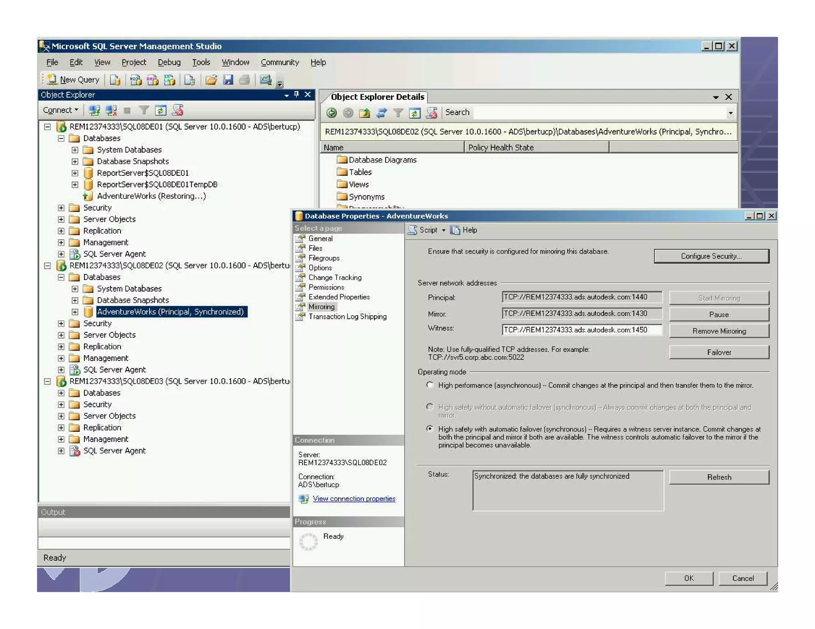Click Refresh icon in Object Explorer toolbar
This screenshot has height=629, width=815.
click(161, 111)
